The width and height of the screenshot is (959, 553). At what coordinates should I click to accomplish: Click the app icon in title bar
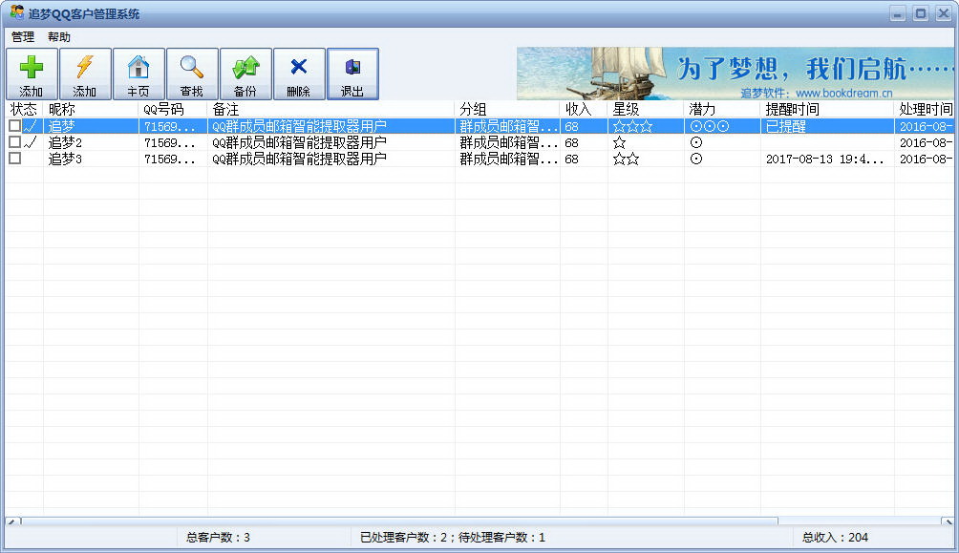[16, 12]
